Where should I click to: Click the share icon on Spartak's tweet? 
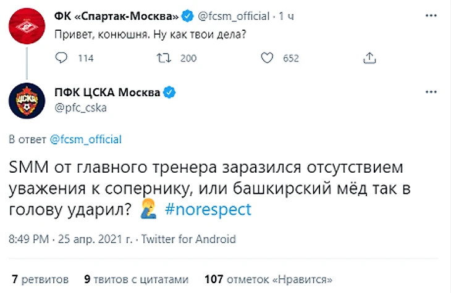pyautogui.click(x=369, y=58)
